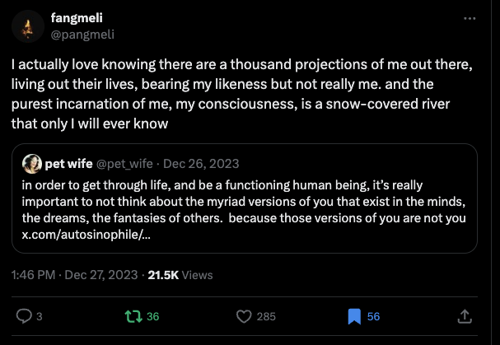View the 21.5K Views analytics

point(180,275)
